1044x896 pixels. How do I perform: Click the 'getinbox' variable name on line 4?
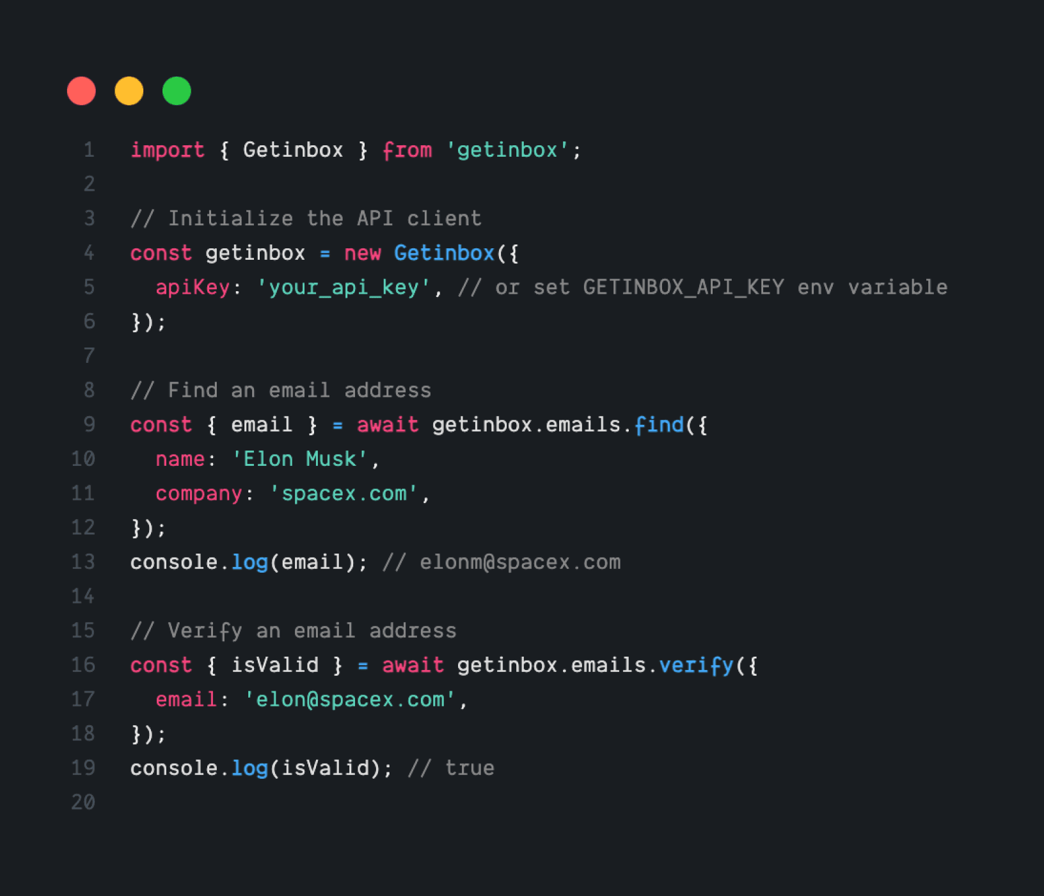(255, 253)
